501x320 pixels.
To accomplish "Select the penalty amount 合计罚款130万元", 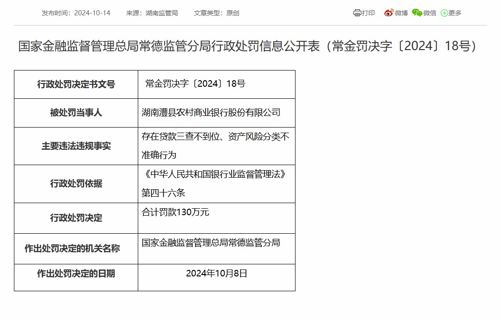I will point(175,212).
